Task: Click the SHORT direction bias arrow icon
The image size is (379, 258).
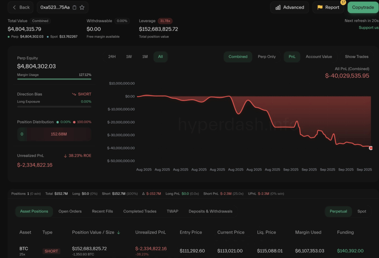Action: pyautogui.click(x=74, y=94)
